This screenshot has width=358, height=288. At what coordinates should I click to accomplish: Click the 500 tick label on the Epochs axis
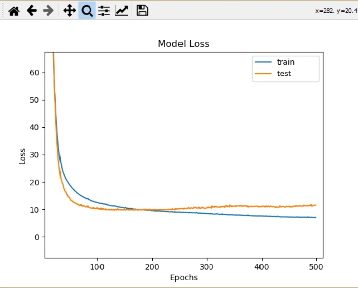click(316, 267)
